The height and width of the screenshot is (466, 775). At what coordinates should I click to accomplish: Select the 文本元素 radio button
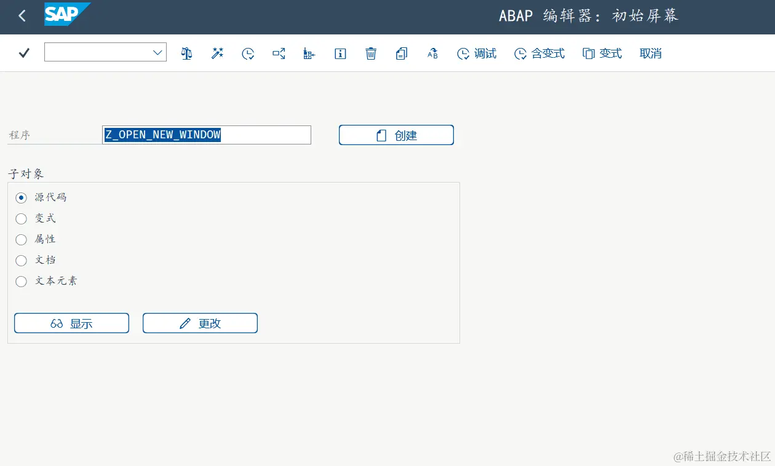pyautogui.click(x=21, y=282)
